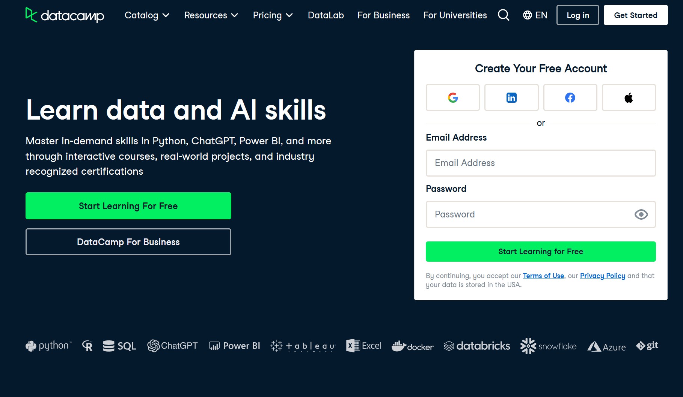Click the Excel logo
Screen dimensions: 683x397
(x=363, y=346)
